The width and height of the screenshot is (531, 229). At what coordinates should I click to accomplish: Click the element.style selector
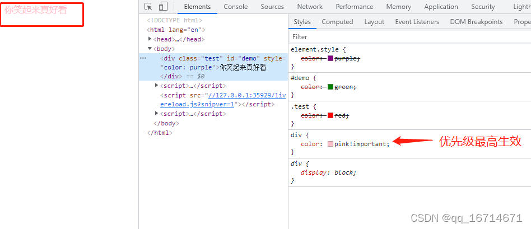pyautogui.click(x=314, y=49)
